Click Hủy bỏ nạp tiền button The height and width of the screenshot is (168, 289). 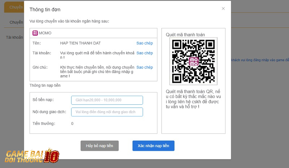(x=100, y=146)
